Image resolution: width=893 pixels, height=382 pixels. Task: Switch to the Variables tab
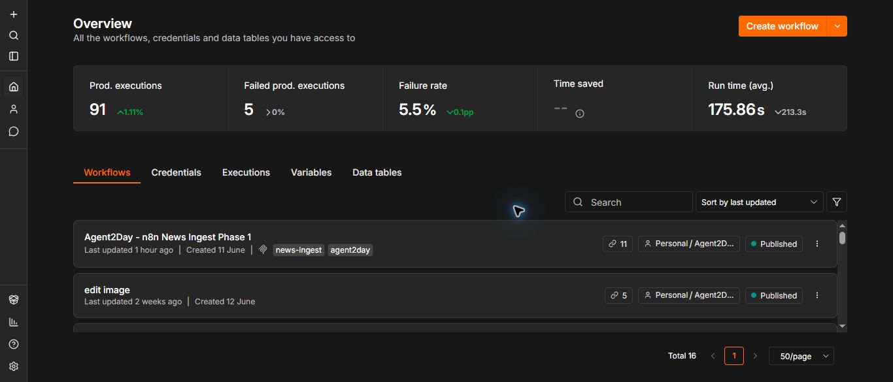click(311, 172)
